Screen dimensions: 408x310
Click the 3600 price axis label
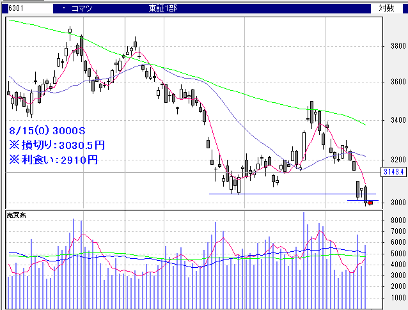click(396, 82)
